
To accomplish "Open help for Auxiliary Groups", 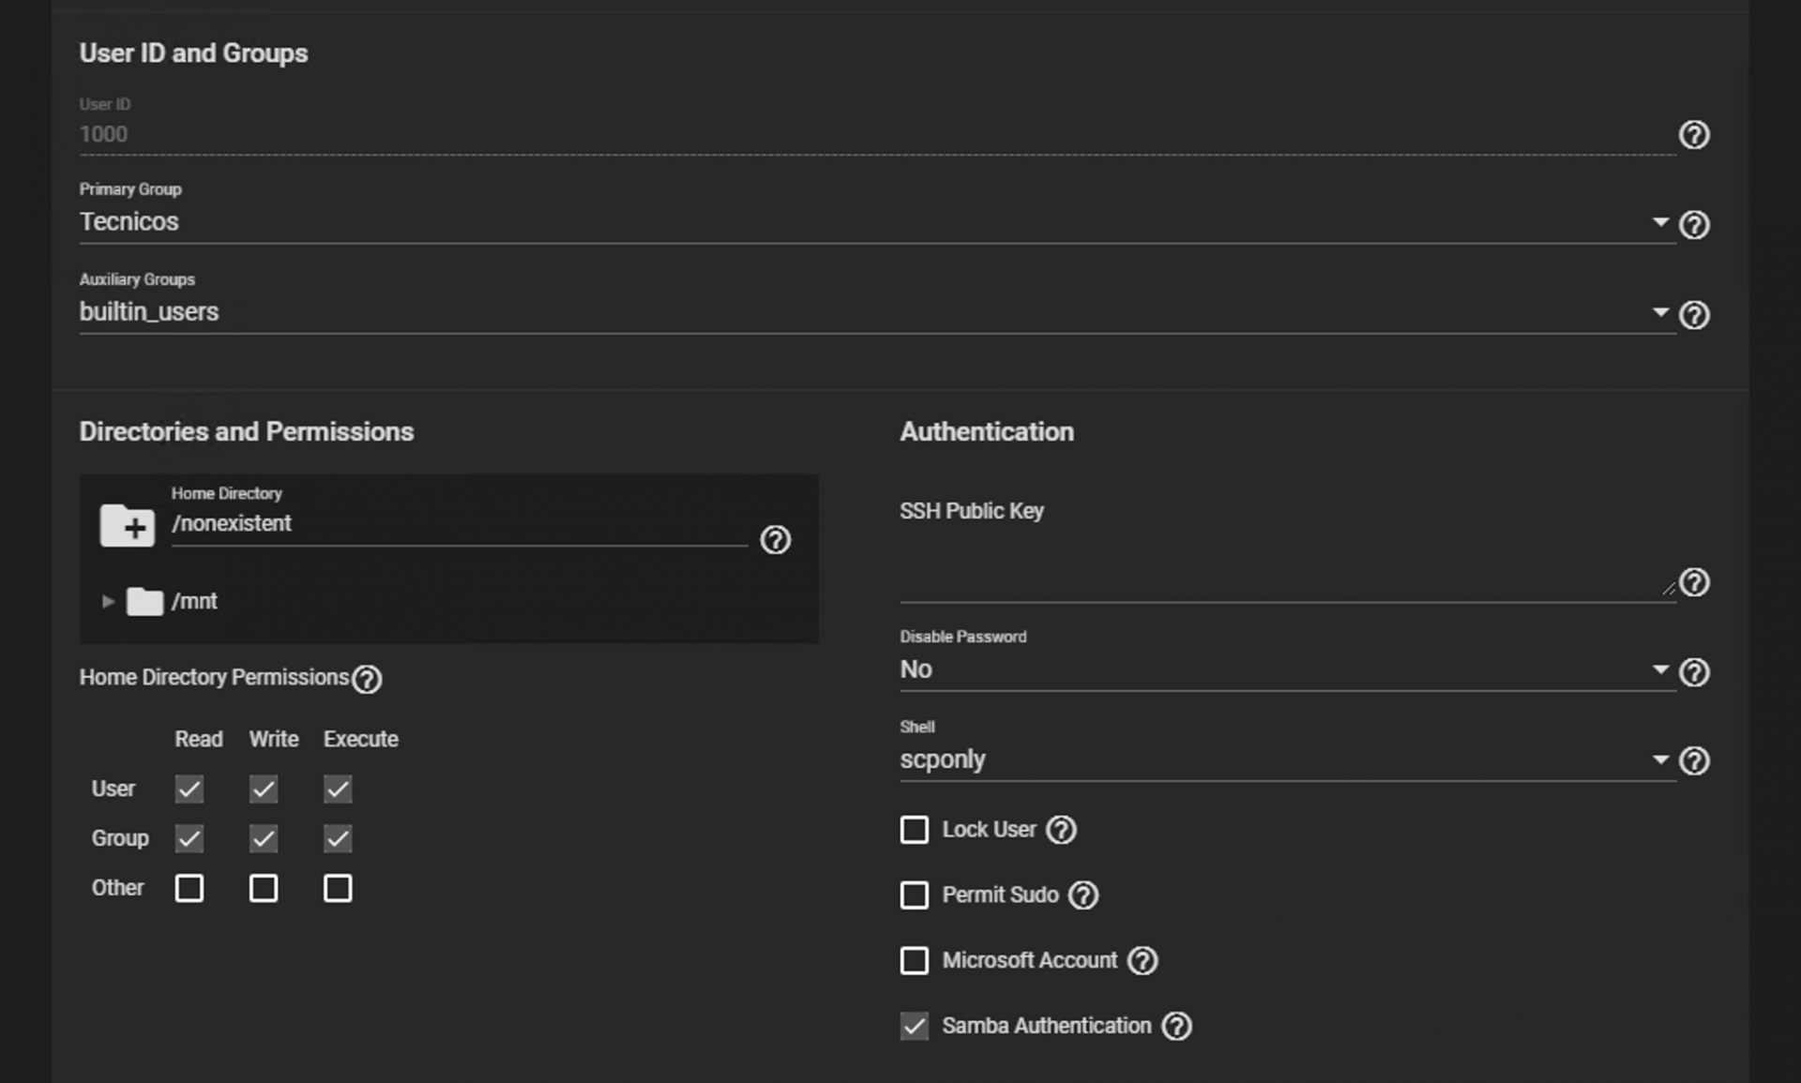I will tap(1694, 315).
